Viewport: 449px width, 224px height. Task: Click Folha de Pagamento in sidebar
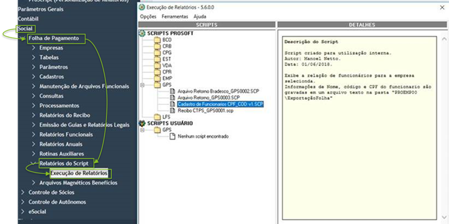pos(54,38)
